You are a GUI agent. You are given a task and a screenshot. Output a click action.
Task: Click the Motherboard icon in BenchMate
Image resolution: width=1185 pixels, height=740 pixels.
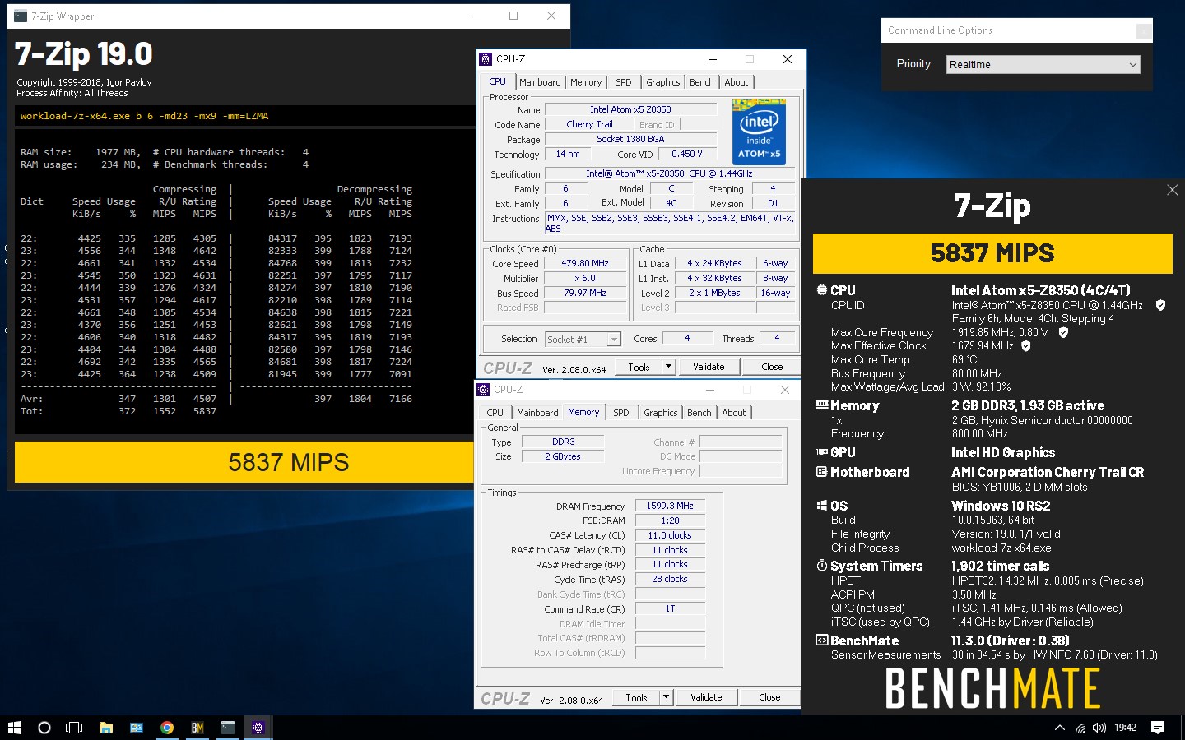pyautogui.click(x=821, y=472)
